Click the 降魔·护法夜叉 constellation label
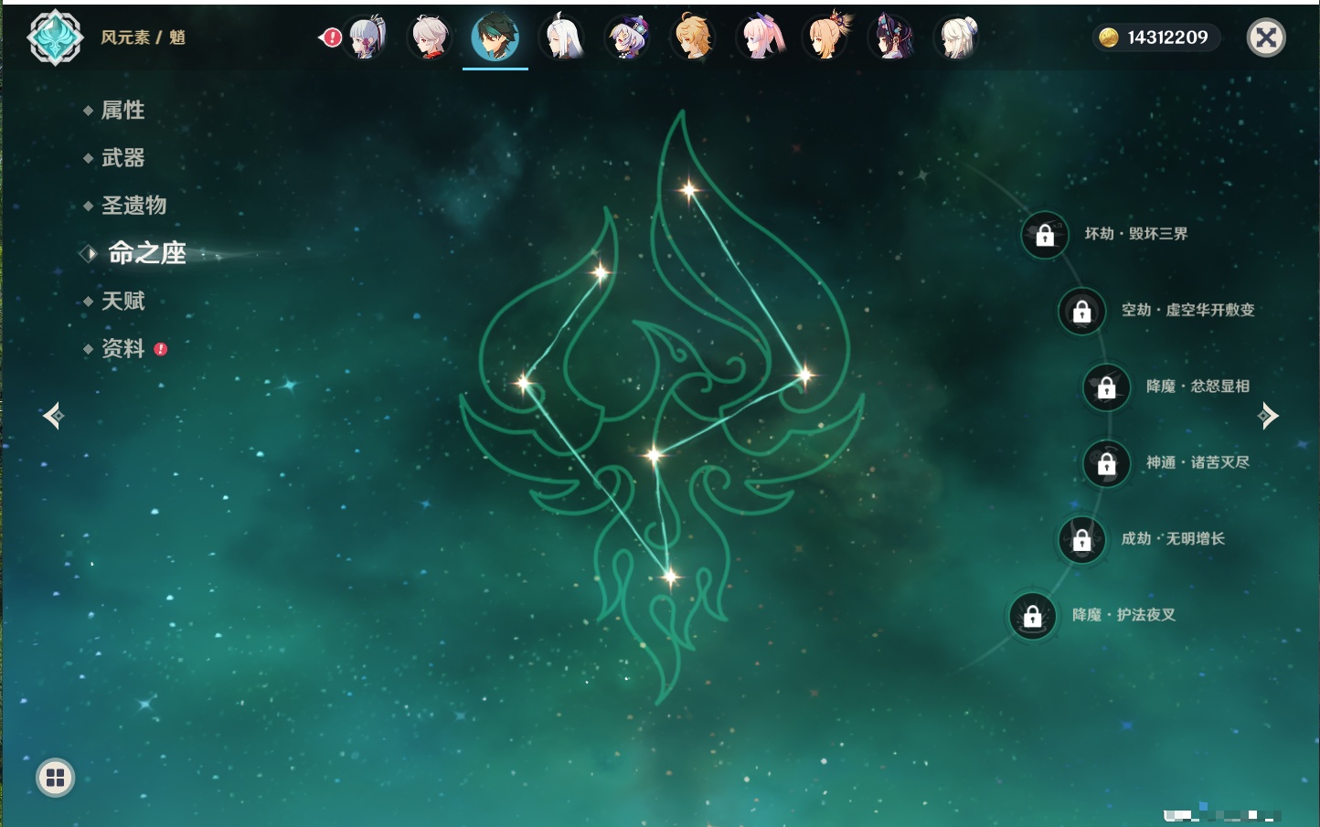The width and height of the screenshot is (1320, 827). pyautogui.click(x=1123, y=615)
